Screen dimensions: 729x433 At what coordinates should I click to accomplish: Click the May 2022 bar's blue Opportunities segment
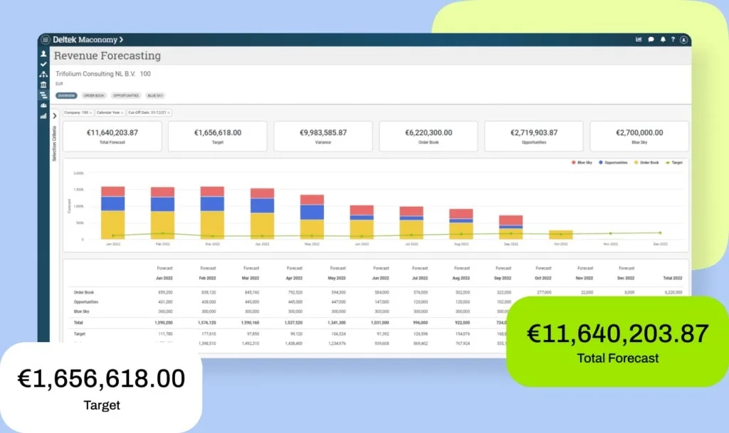312,212
